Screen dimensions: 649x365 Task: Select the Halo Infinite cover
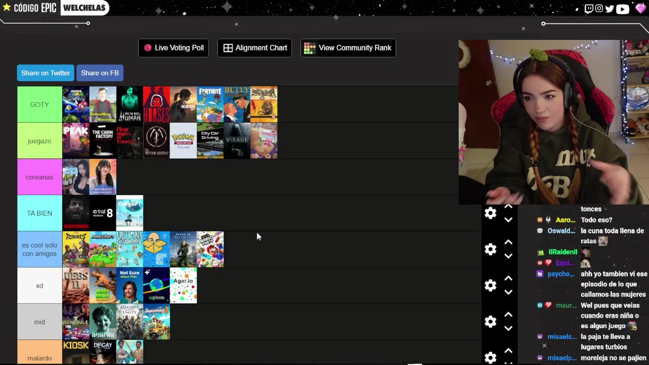pos(183,249)
